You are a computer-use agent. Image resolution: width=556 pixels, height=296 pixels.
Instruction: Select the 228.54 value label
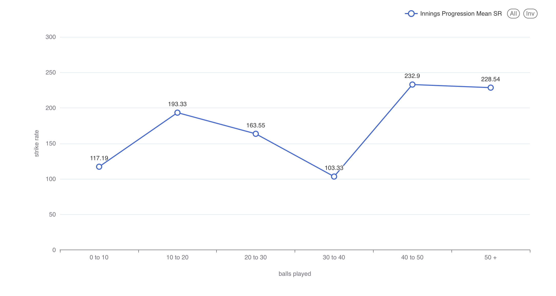coord(490,79)
